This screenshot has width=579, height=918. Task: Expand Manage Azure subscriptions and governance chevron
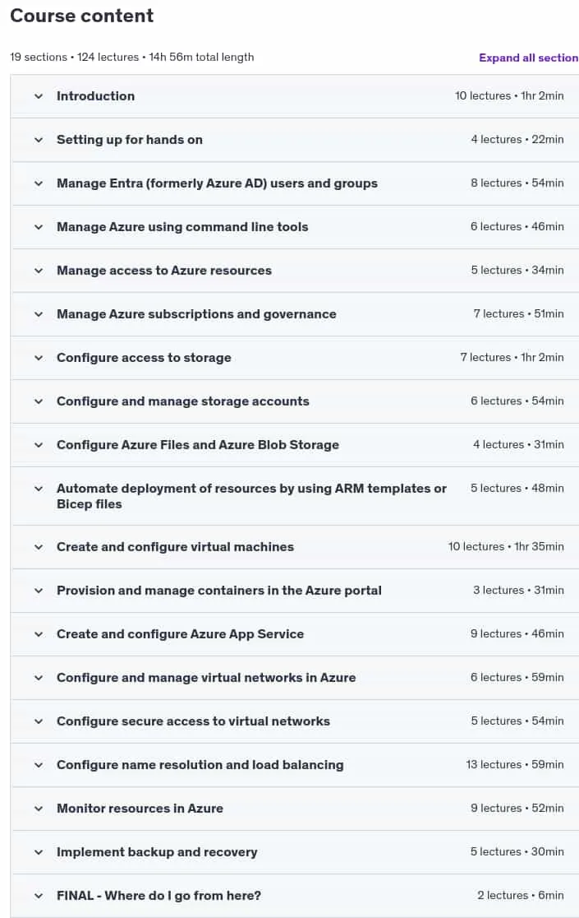[39, 314]
